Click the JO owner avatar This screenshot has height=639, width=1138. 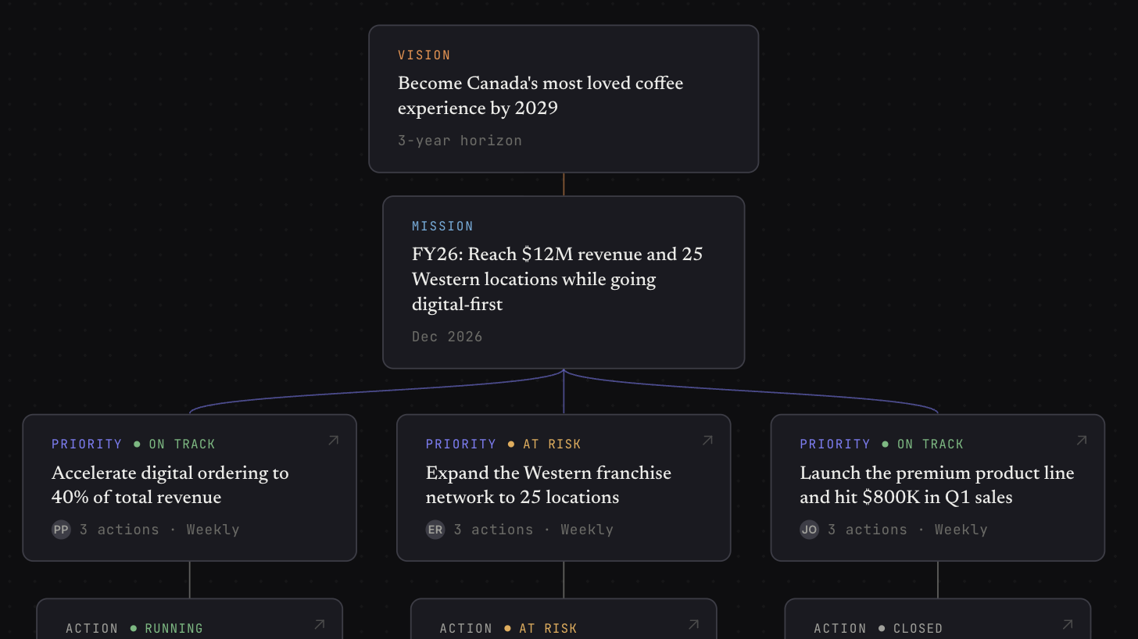(810, 530)
